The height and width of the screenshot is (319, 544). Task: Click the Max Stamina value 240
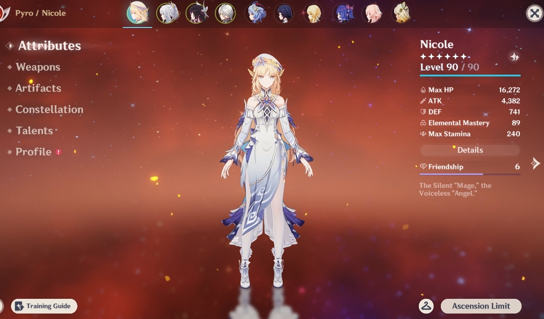click(x=513, y=134)
